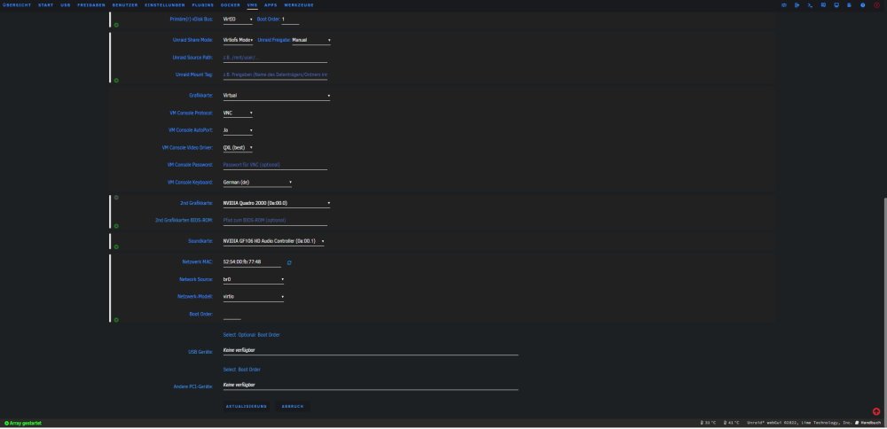The height and width of the screenshot is (429, 887).
Task: Click green add icon beside Soundkarte
Action: [116, 247]
